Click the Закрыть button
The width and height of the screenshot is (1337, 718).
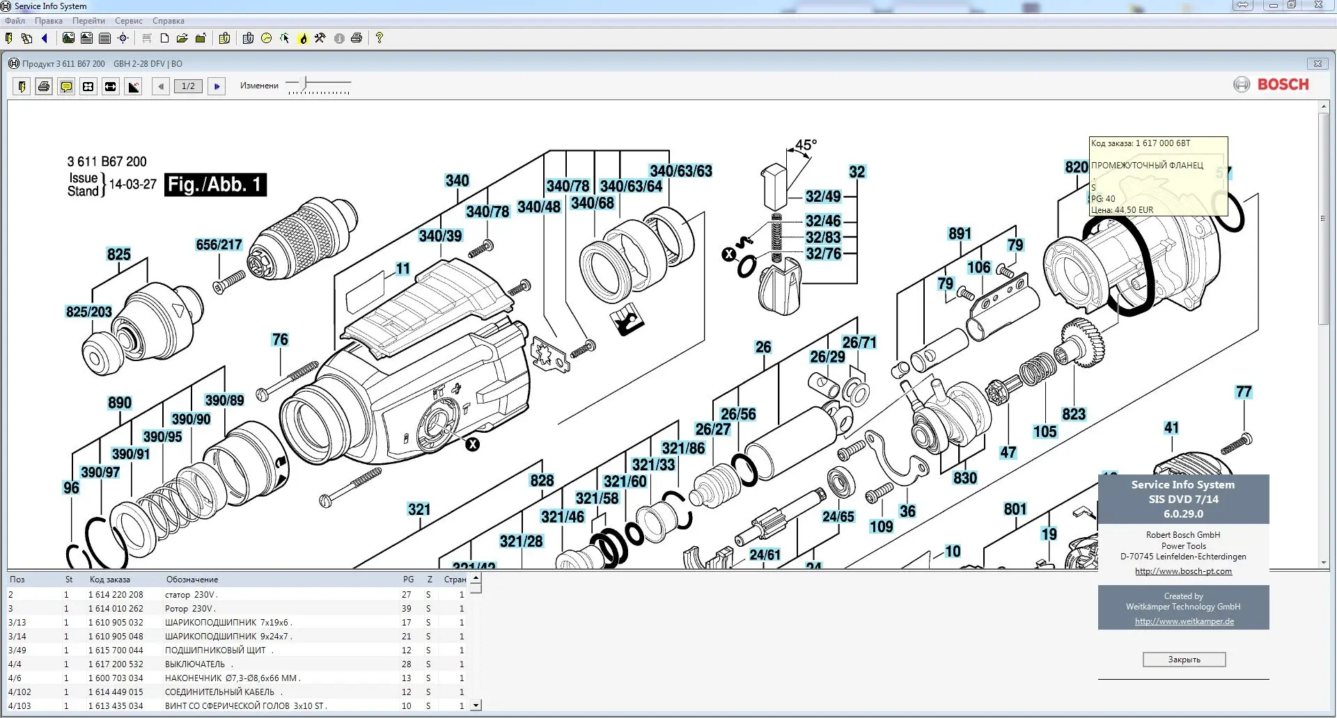click(1184, 659)
